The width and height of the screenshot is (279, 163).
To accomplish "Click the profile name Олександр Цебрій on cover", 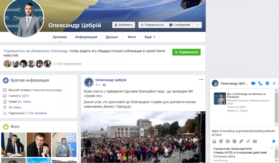I will tap(75, 25).
